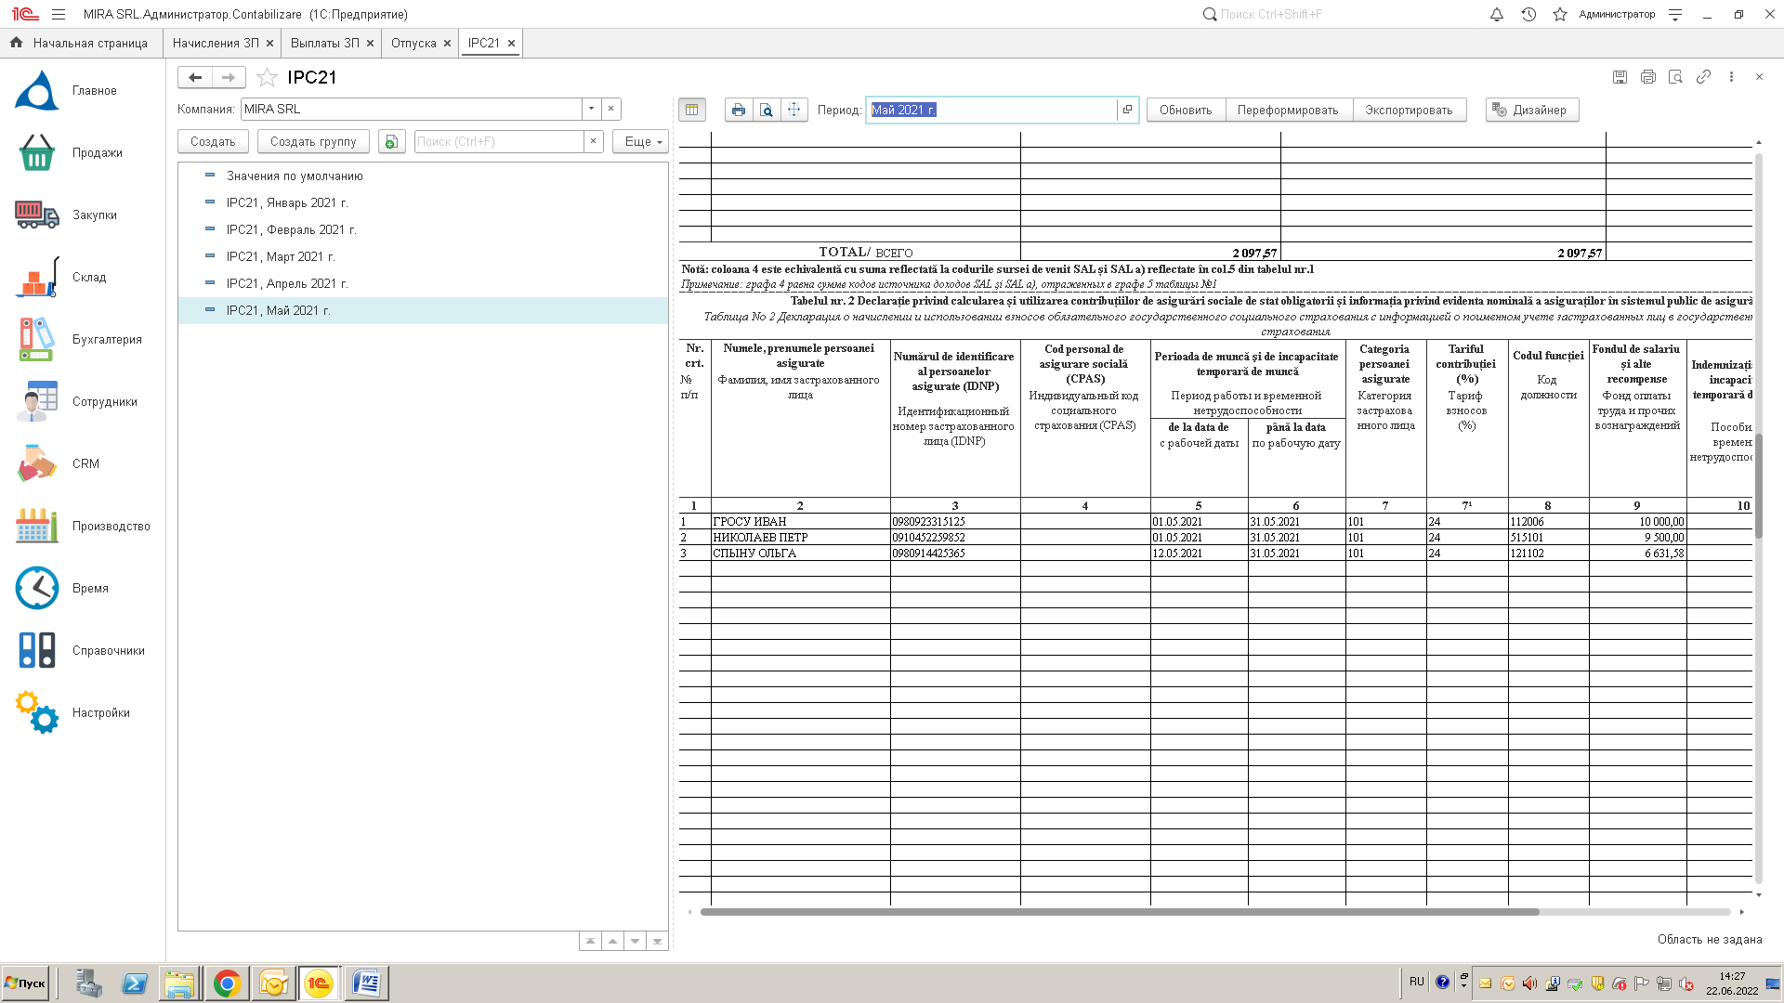Toggle the settings panel table icon
This screenshot has height=1003, width=1784.
(x=691, y=110)
